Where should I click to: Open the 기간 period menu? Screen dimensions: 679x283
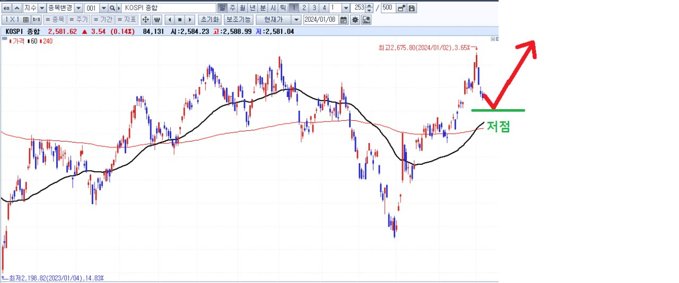(x=102, y=20)
